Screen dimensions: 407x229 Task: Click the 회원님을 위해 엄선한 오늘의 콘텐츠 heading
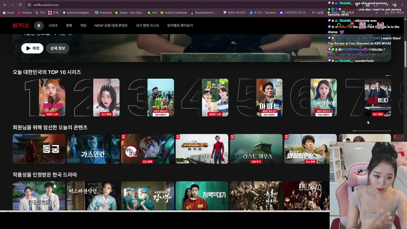pyautogui.click(x=50, y=127)
